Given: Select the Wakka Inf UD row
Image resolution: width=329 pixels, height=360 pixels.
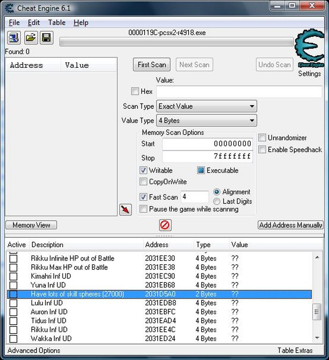Looking at the screenshot, I should [159, 339].
